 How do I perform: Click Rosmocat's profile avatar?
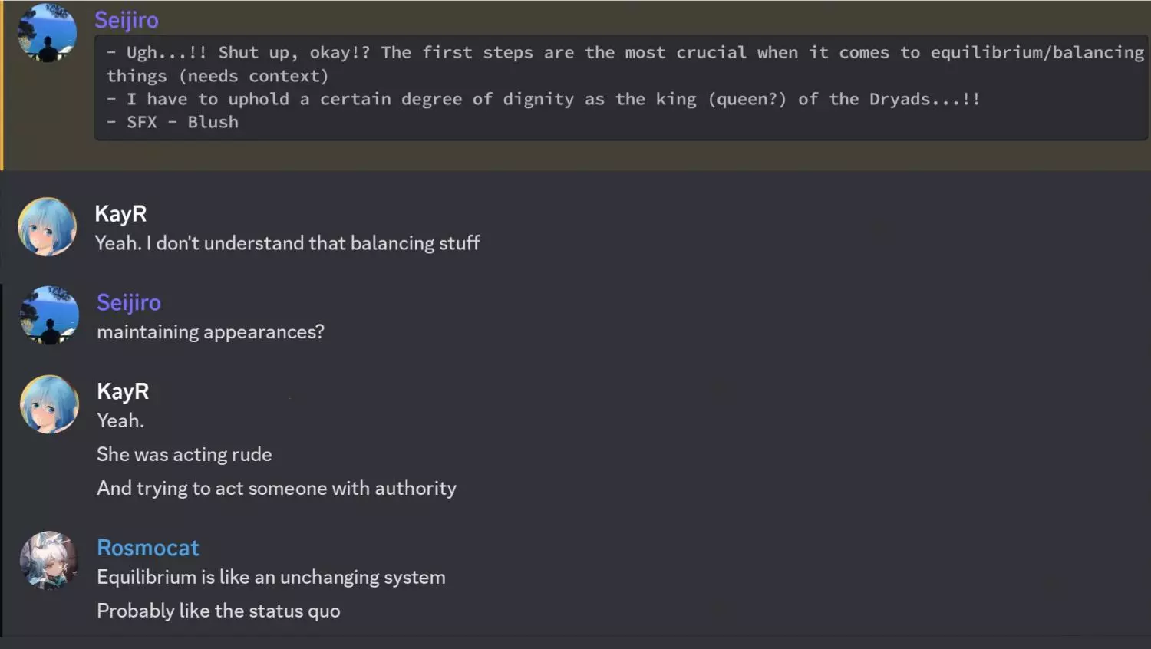(x=49, y=561)
